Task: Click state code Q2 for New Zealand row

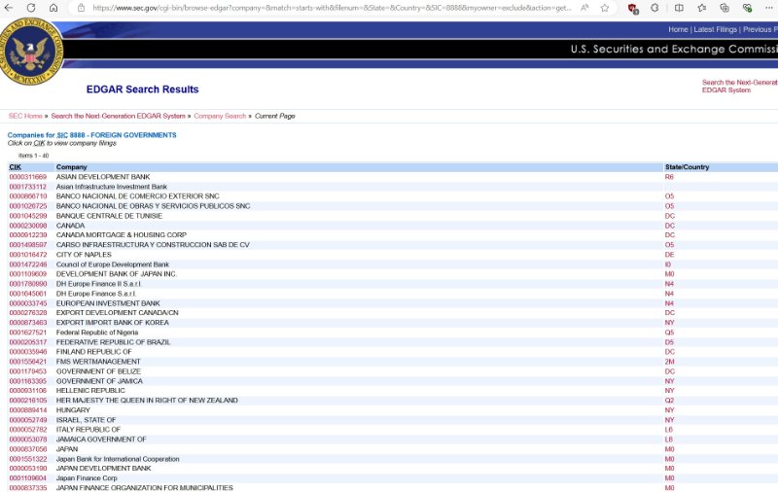Action: [x=669, y=401]
